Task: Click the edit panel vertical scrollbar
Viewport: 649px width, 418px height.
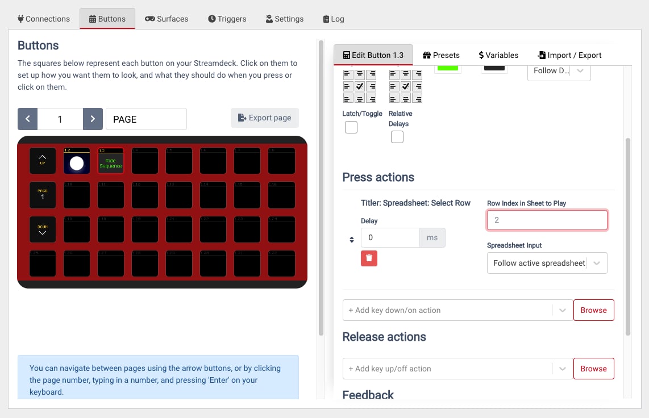Action: [627, 236]
